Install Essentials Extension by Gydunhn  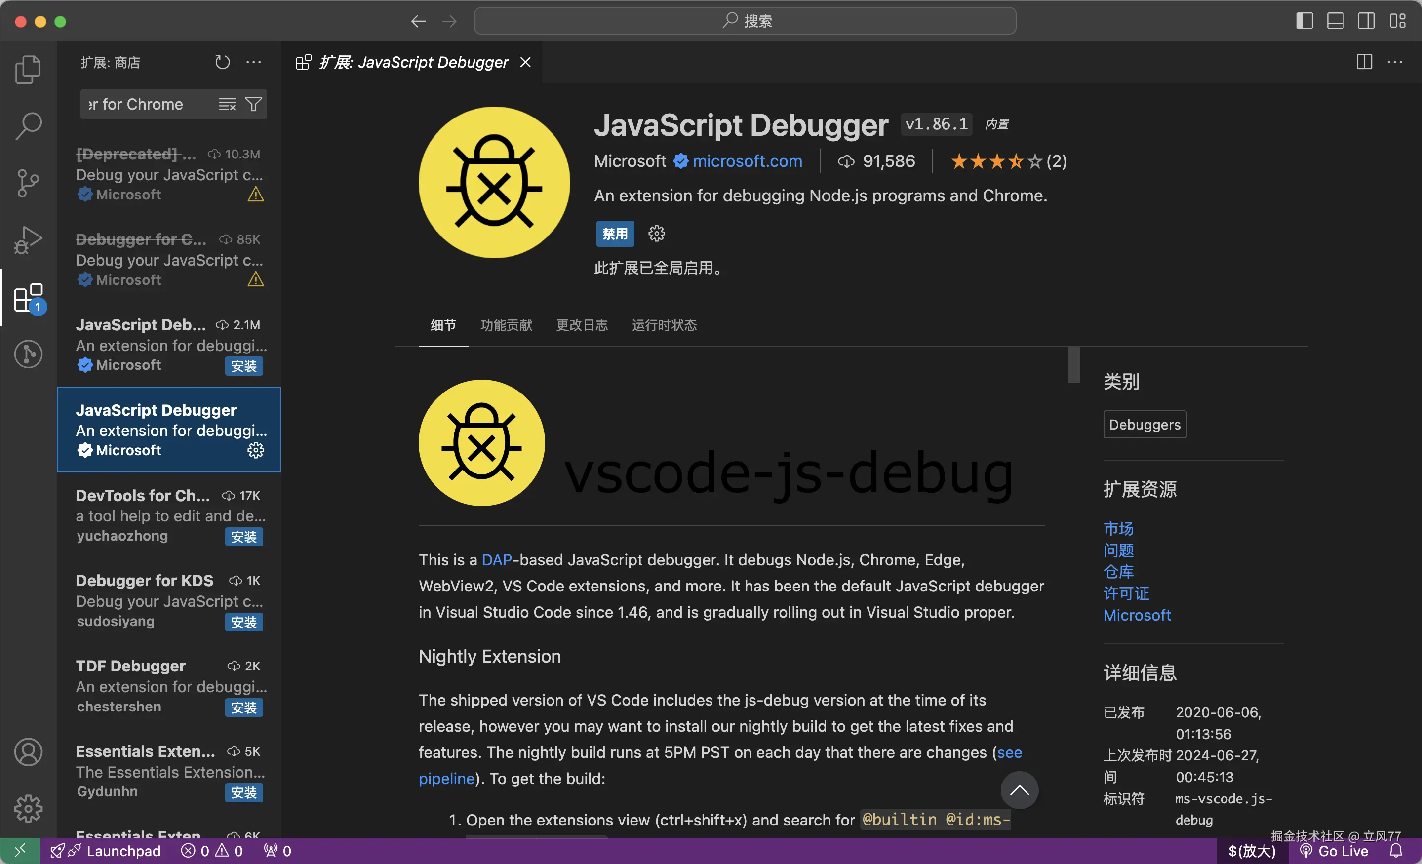243,792
